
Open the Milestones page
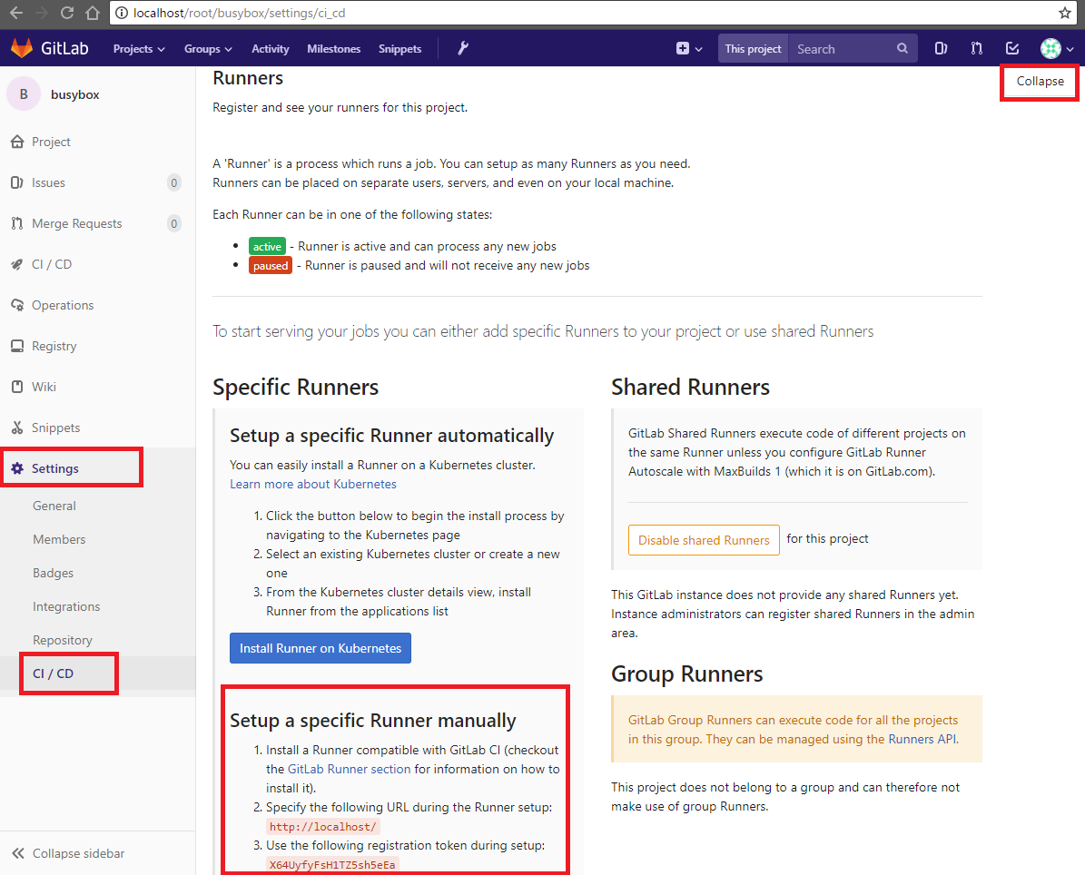click(x=333, y=48)
